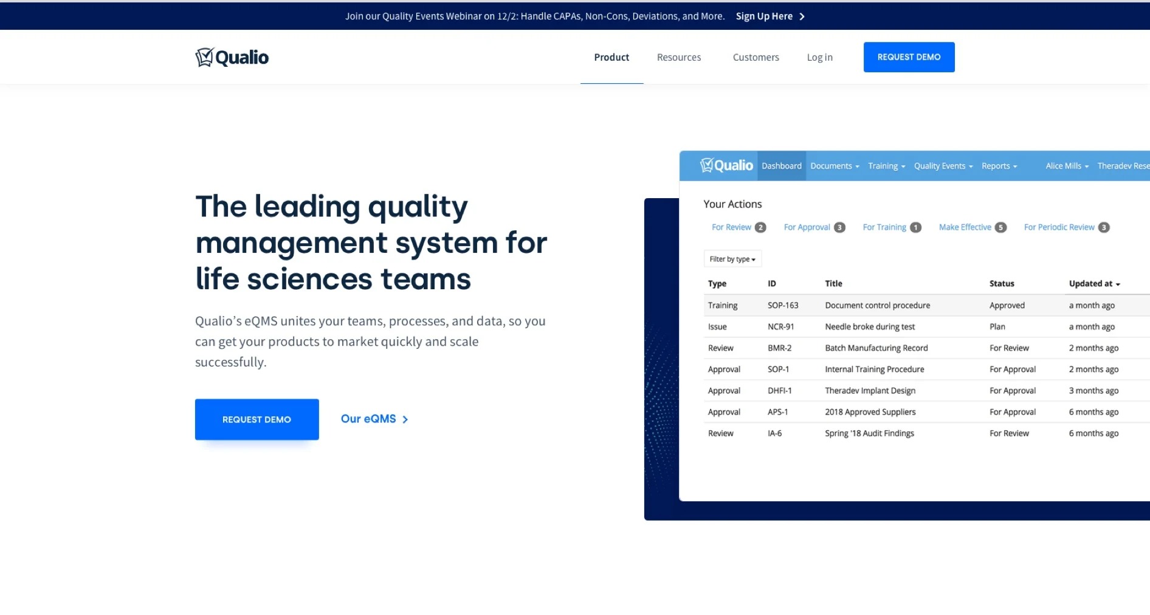Click the Approved status in SOP-163 row

pyautogui.click(x=1007, y=306)
